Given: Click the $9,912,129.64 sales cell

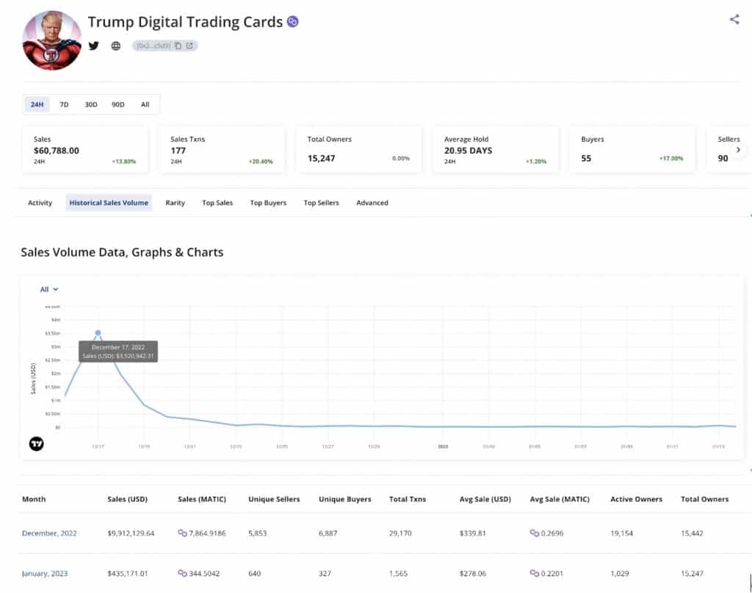Looking at the screenshot, I should pyautogui.click(x=131, y=533).
